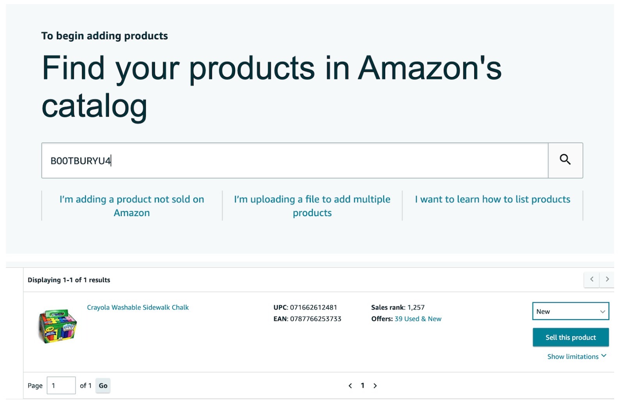Click the EAN number 0787766253733
The height and width of the screenshot is (409, 624).
(316, 319)
